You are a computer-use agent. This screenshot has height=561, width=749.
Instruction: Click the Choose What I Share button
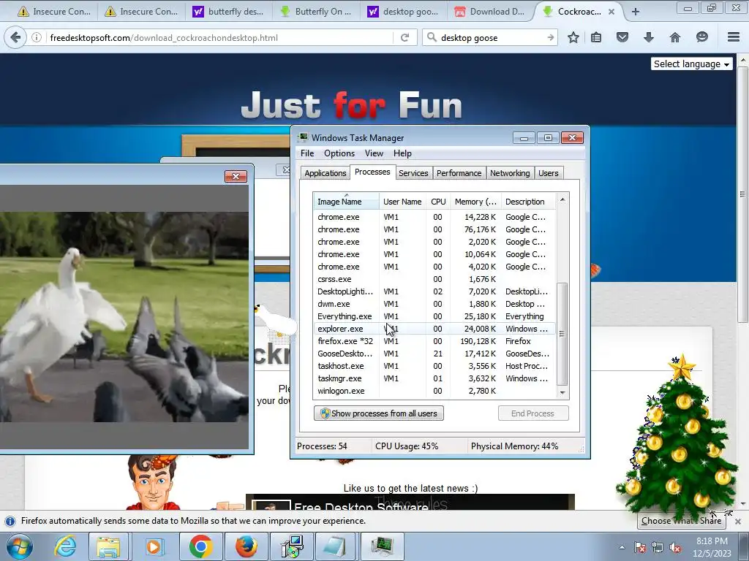point(681,520)
